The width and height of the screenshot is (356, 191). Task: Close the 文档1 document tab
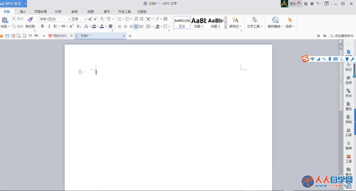pos(124,36)
